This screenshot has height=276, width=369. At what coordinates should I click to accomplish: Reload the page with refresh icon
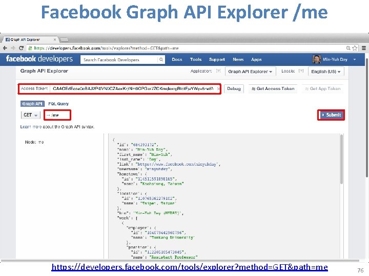(x=21, y=48)
